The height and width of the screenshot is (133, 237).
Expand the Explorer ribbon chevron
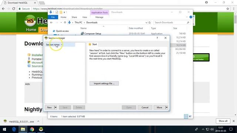click(x=187, y=17)
